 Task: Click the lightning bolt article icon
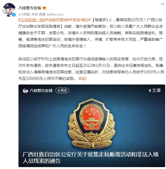point(150,90)
